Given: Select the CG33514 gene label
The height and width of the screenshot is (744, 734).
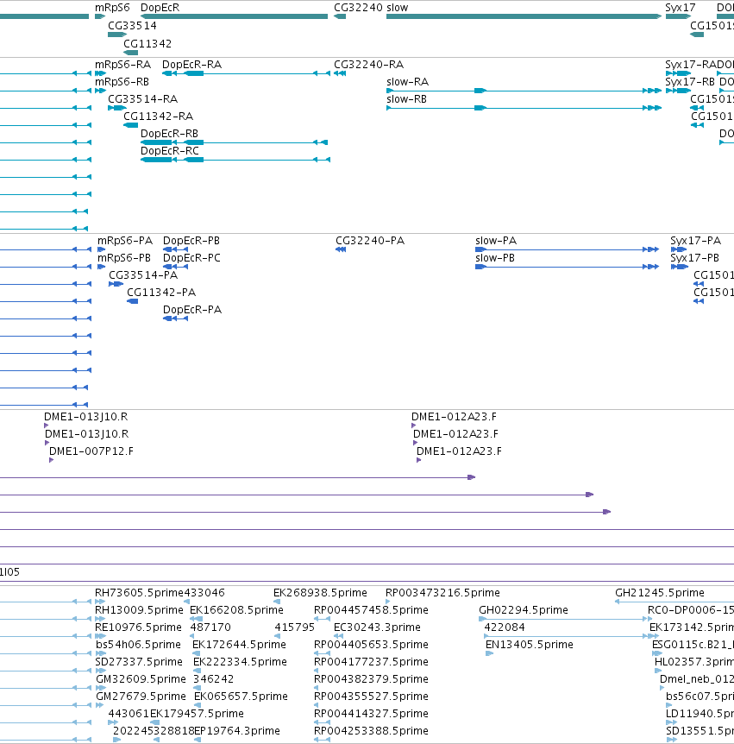Looking at the screenshot, I should [132, 26].
